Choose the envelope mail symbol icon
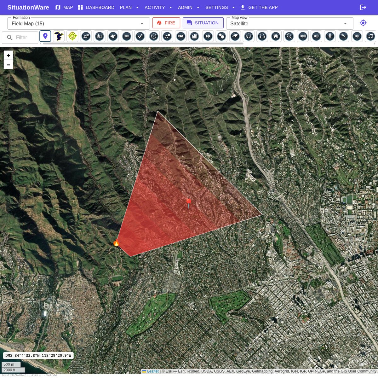The width and height of the screenshot is (378, 379). 181,36
